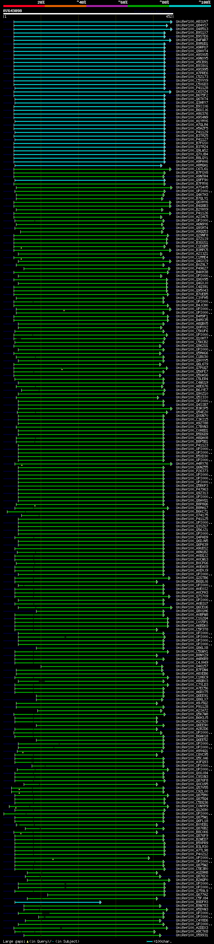Select label UniRef100_C5FJ84
The width and height of the screenshot is (214, 944).
click(192, 898)
